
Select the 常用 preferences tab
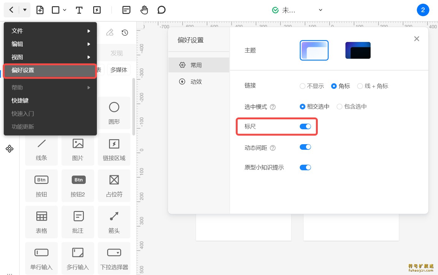click(199, 65)
